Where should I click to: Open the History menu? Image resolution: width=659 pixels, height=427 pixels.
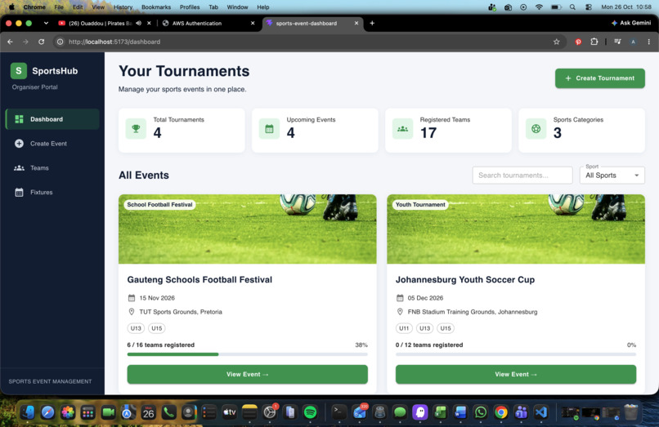coord(123,7)
